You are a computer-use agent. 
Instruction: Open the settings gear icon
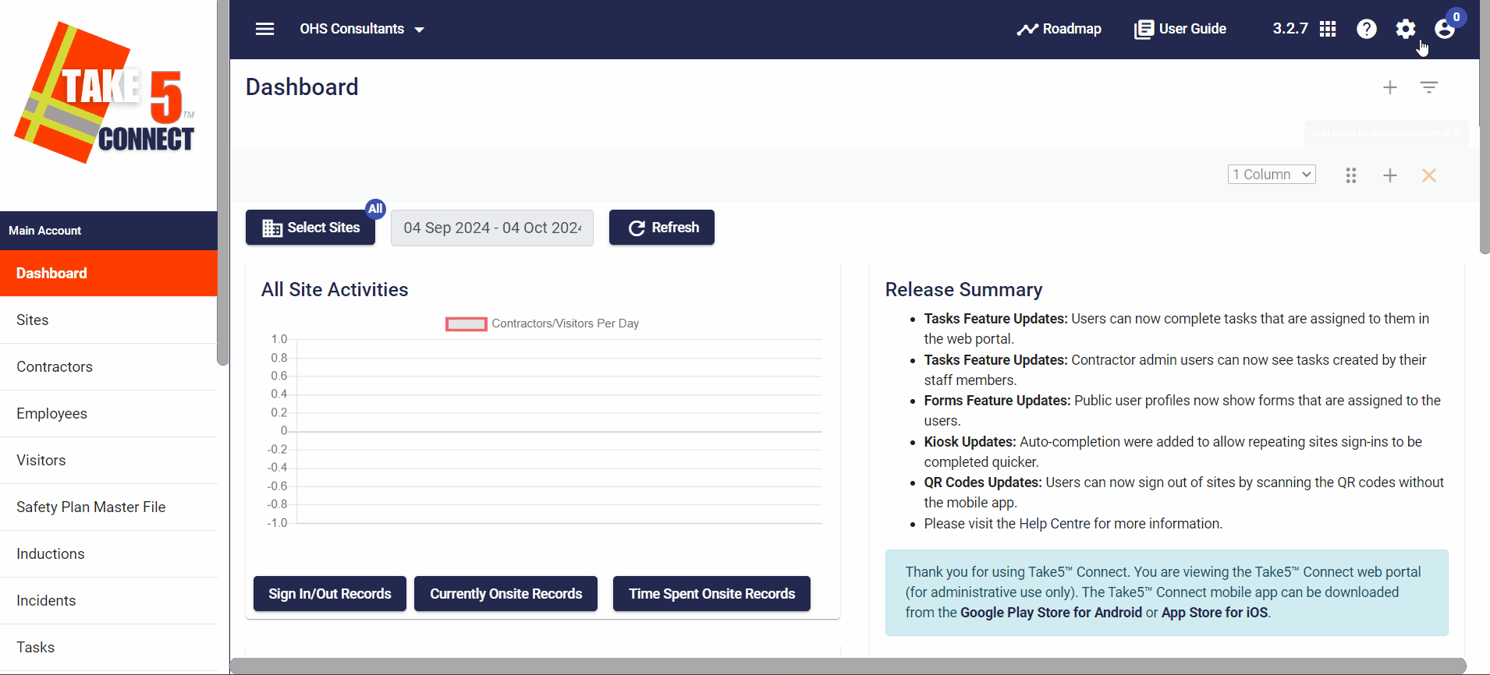click(x=1405, y=29)
